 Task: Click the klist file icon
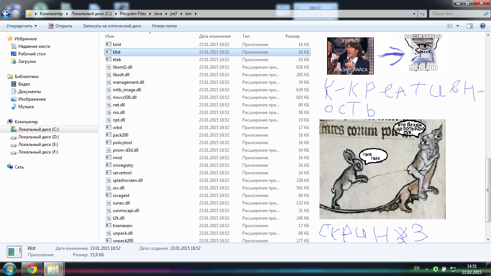tap(109, 52)
